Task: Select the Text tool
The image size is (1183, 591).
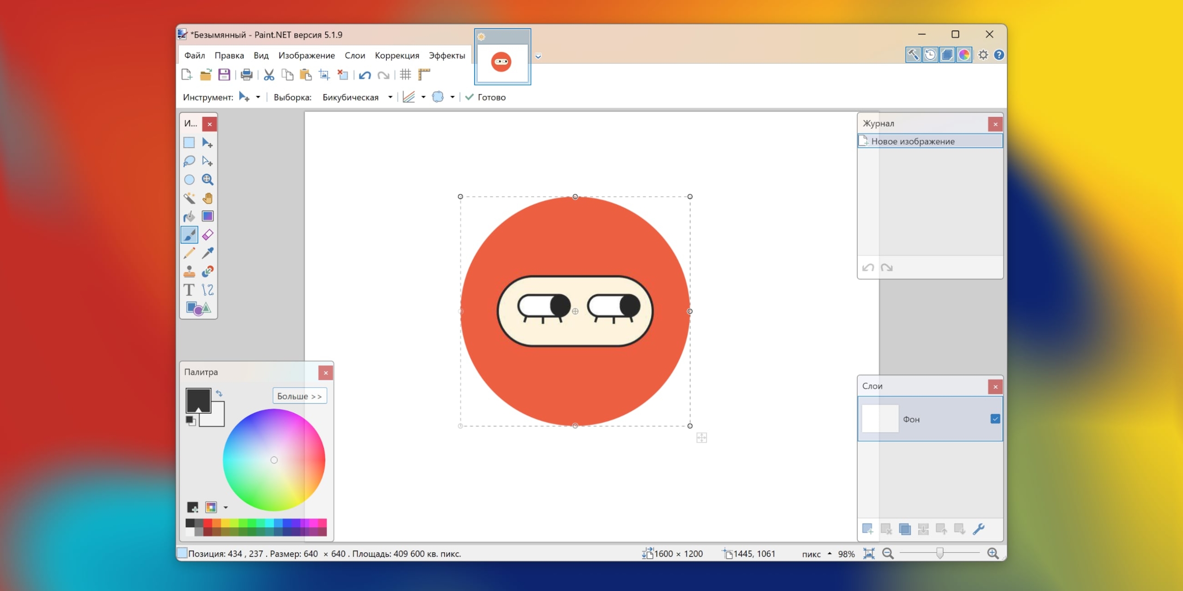Action: pos(189,290)
